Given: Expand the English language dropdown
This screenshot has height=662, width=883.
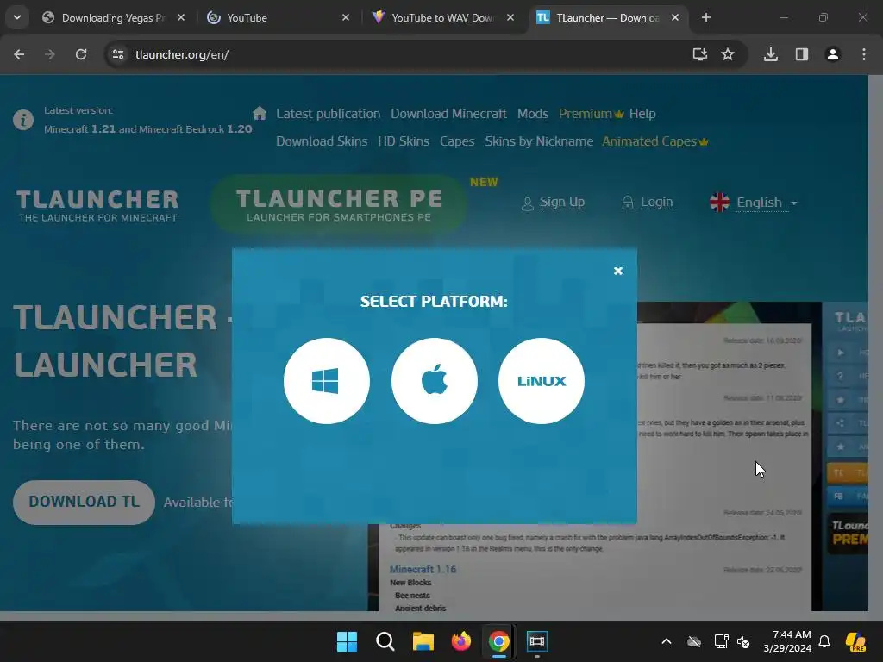Looking at the screenshot, I should coord(754,203).
